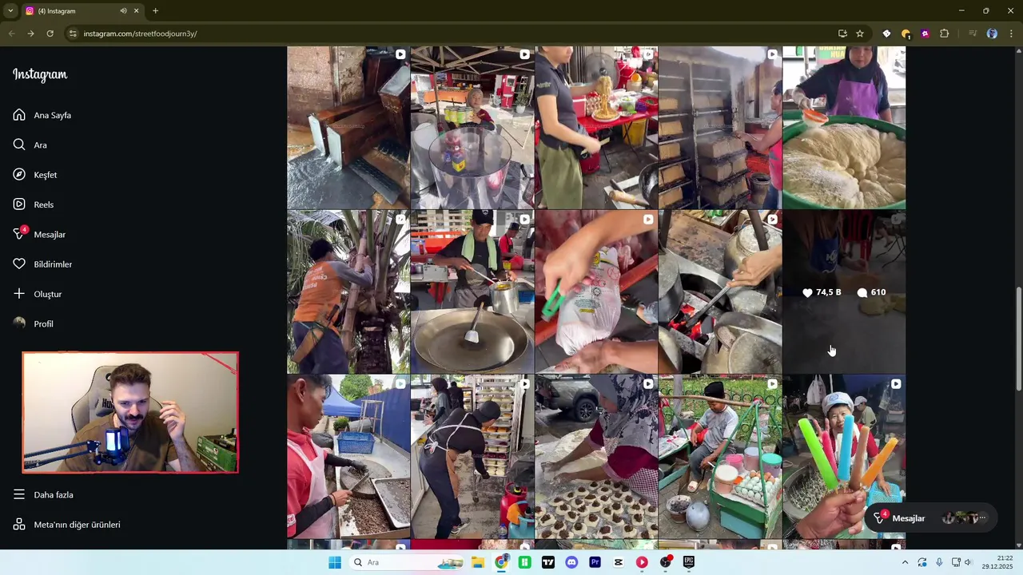View site information icon in address bar
1023x575 pixels.
[73, 34]
